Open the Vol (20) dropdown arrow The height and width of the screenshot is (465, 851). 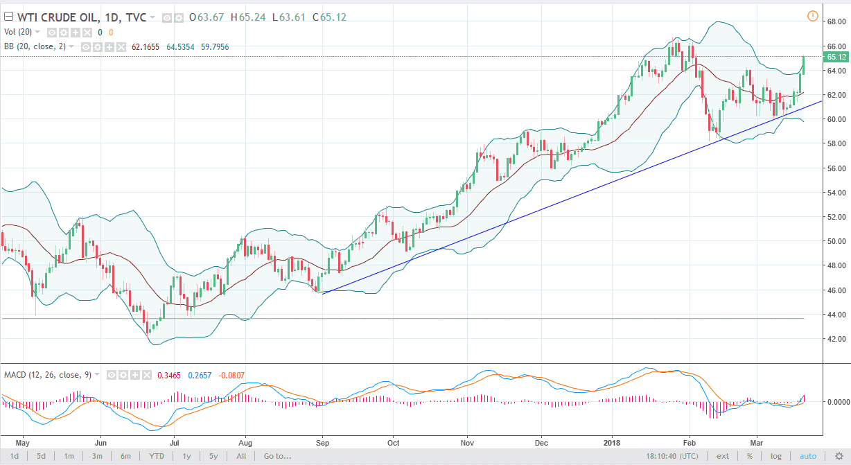coord(36,32)
